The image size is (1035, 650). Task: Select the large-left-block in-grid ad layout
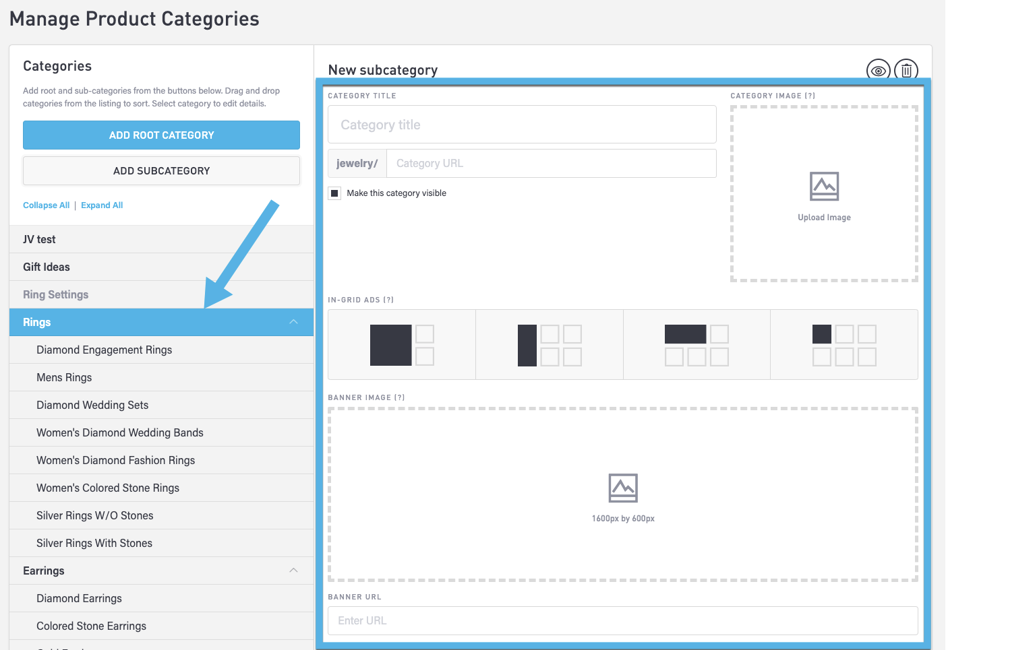[x=402, y=345]
